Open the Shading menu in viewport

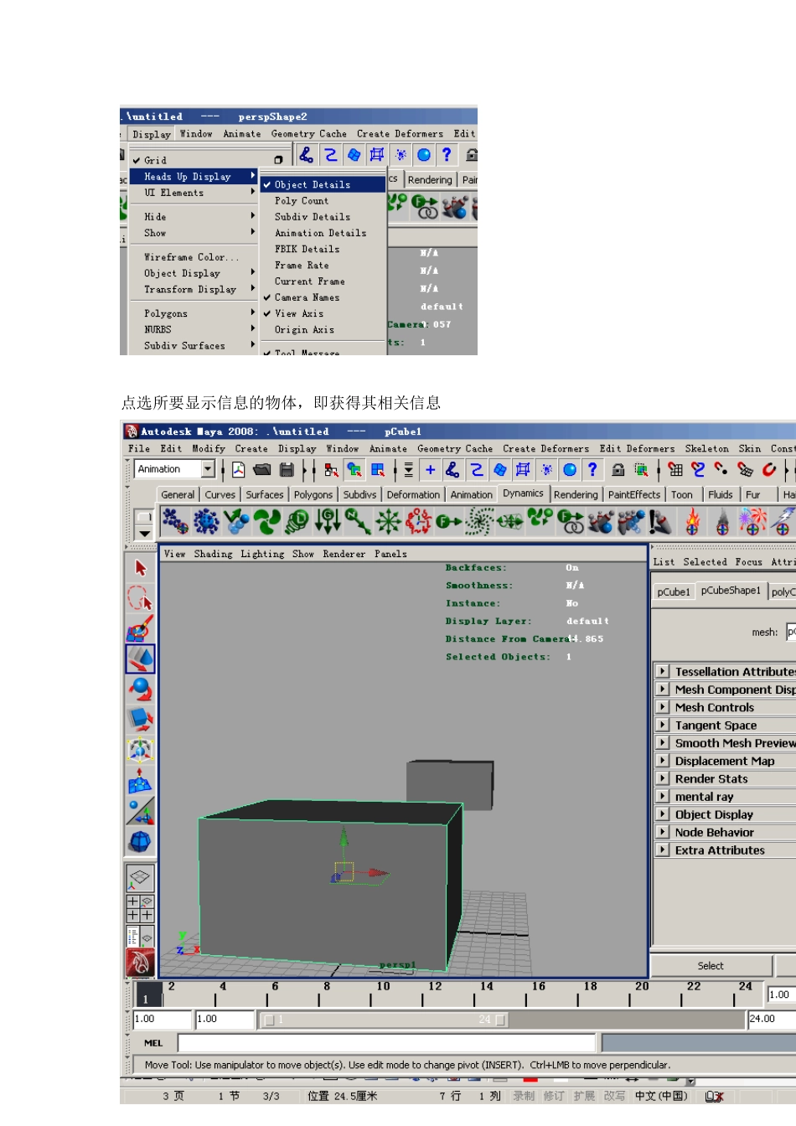pyautogui.click(x=213, y=555)
